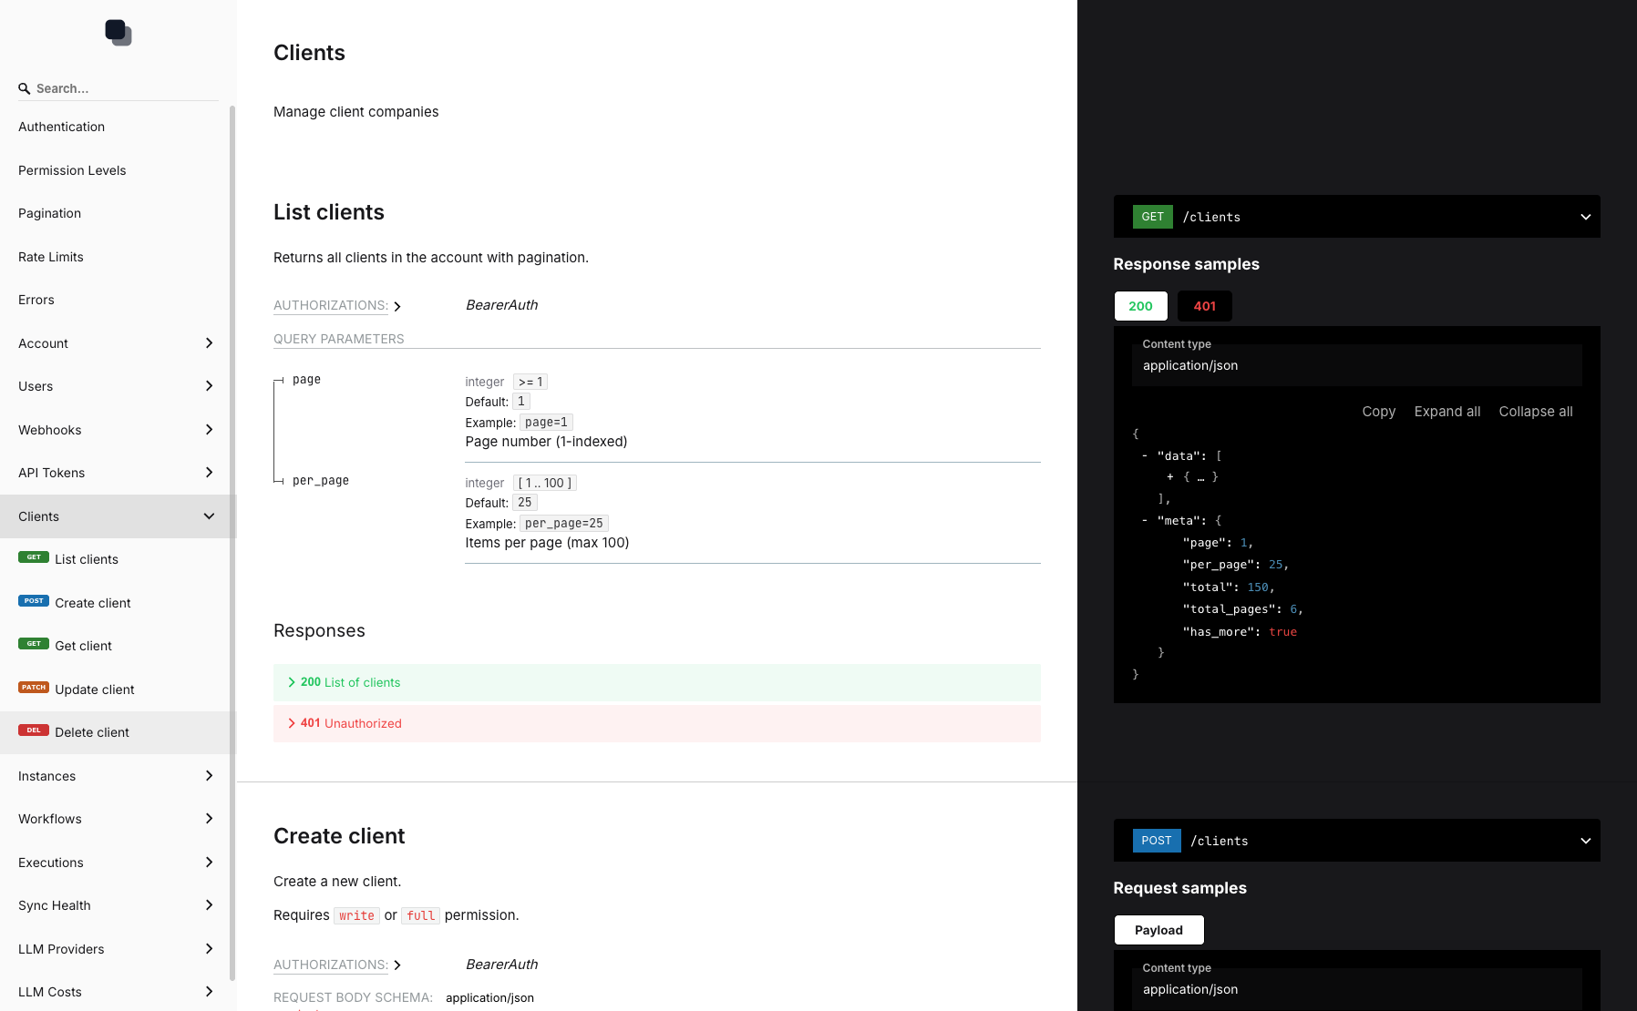Expand the 401 Unauthorized response
1637x1011 pixels.
[350, 723]
